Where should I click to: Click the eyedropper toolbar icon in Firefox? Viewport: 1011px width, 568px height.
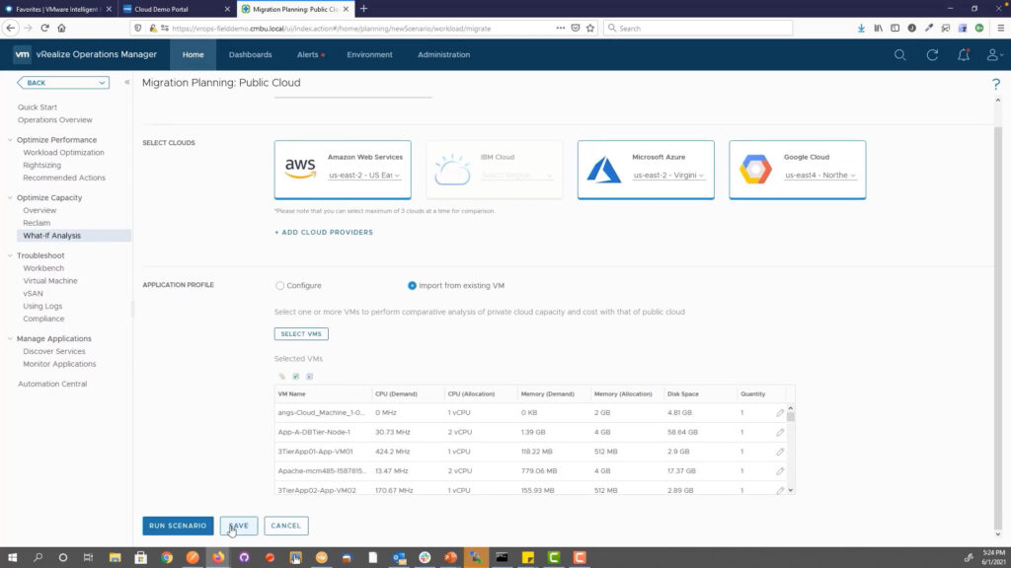928,29
